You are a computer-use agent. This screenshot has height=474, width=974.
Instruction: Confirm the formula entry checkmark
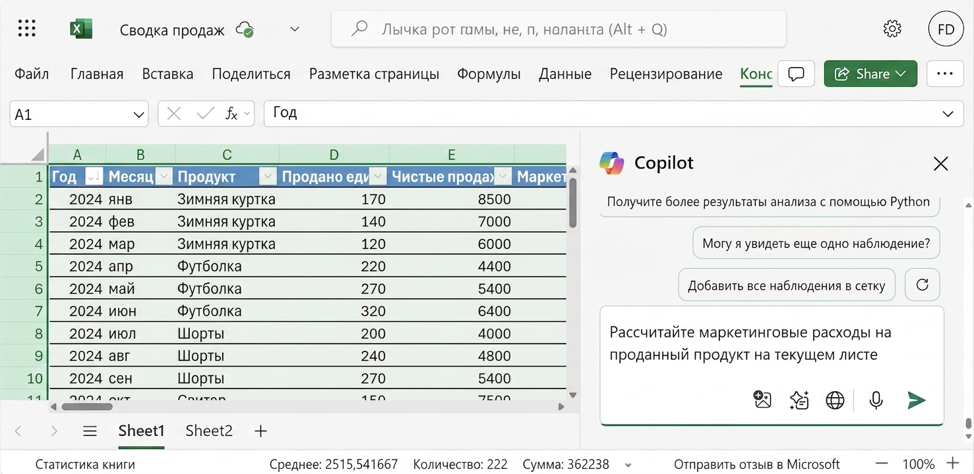tap(205, 114)
